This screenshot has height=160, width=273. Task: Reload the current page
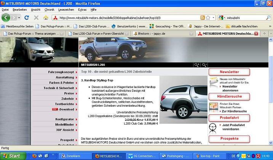coord(27,18)
